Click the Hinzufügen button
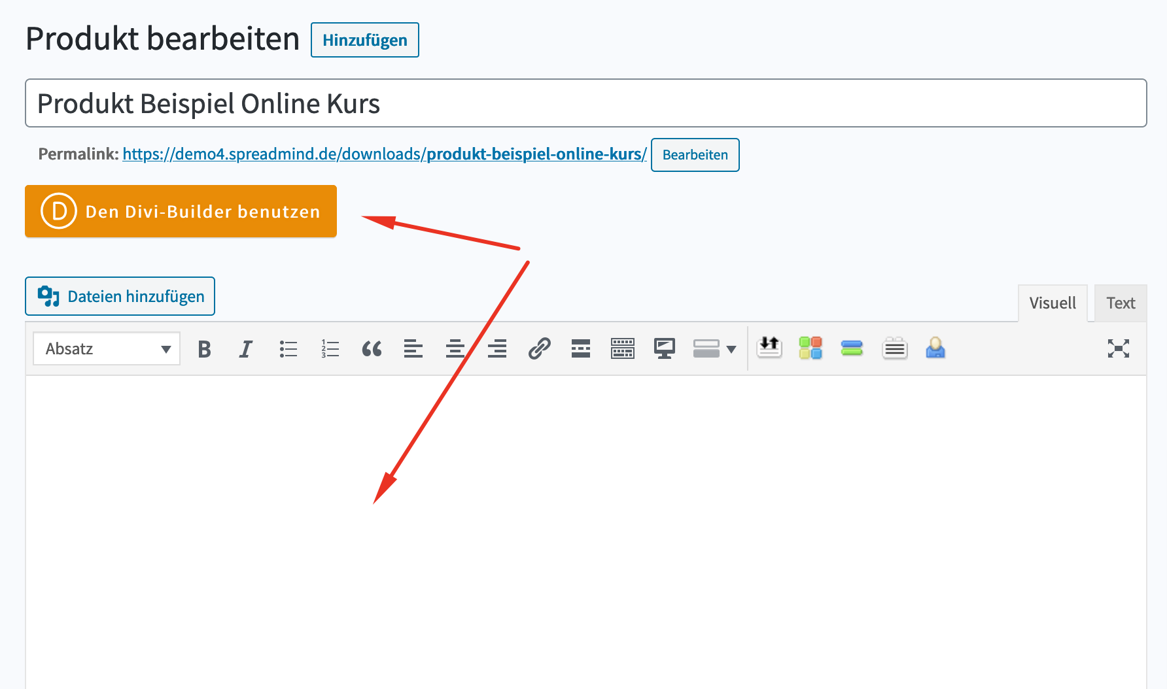The width and height of the screenshot is (1167, 689). (x=365, y=40)
